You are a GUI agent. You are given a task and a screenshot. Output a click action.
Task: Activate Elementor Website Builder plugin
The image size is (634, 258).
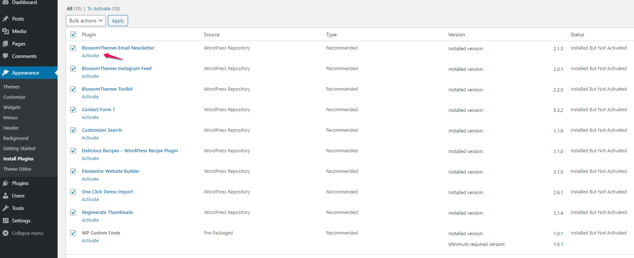(x=90, y=179)
